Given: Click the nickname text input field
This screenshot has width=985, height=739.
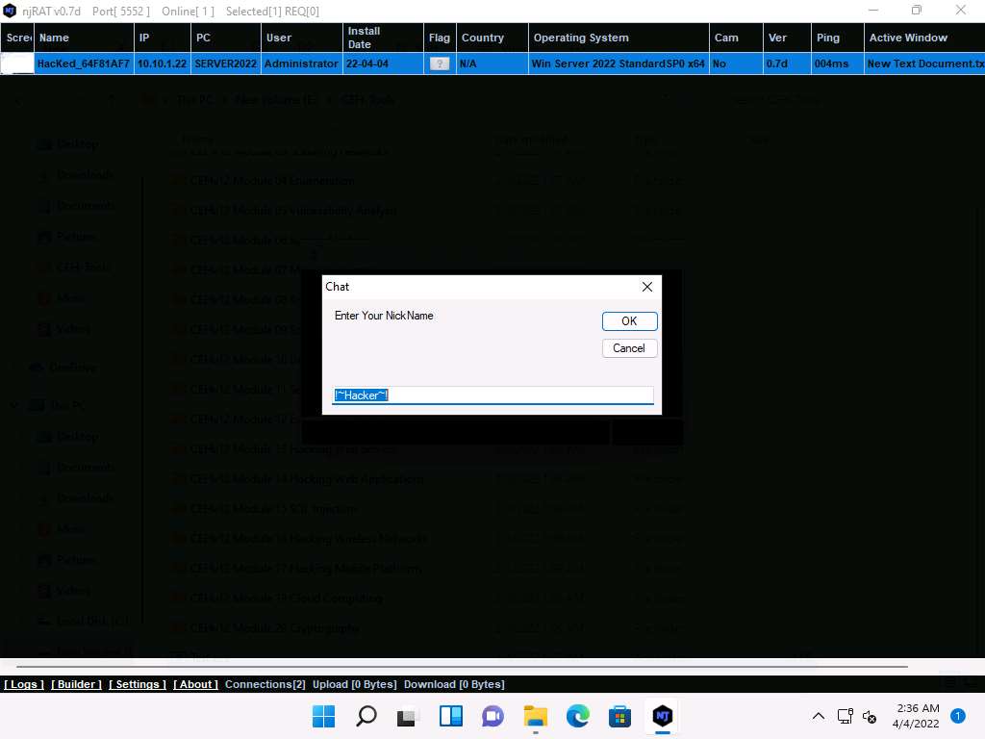Looking at the screenshot, I should tap(492, 395).
